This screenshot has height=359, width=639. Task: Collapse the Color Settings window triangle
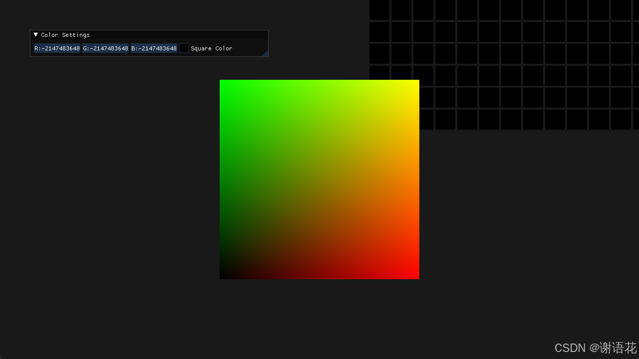point(36,35)
